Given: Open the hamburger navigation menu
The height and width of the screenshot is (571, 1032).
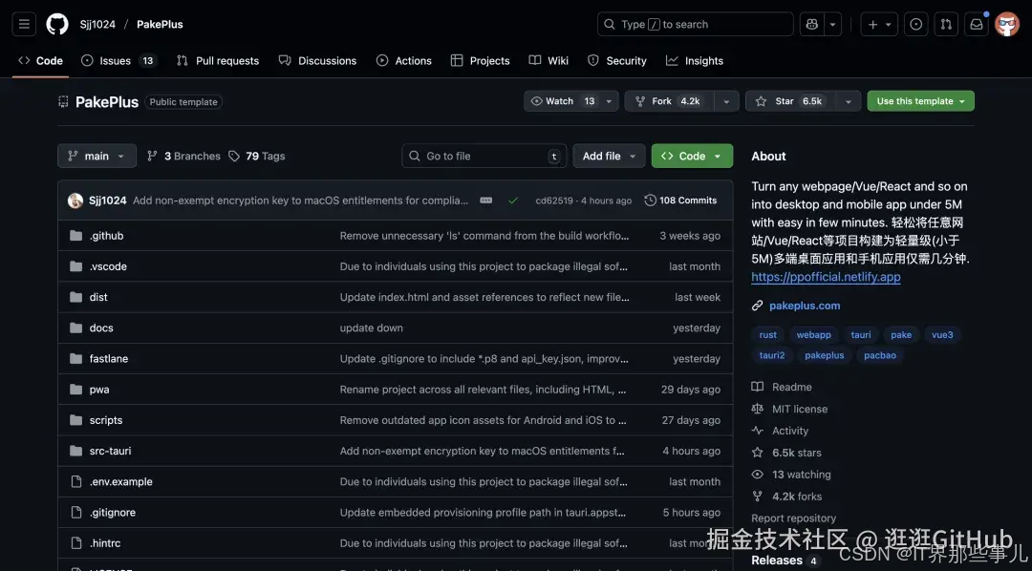Looking at the screenshot, I should pos(24,24).
